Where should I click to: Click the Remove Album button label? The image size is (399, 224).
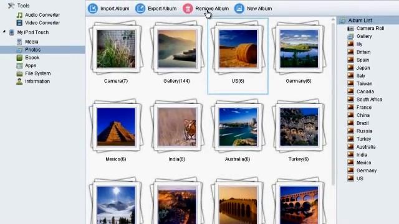[x=212, y=9]
